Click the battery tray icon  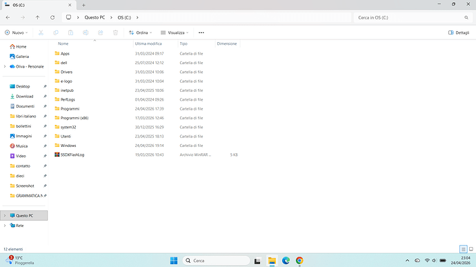(x=443, y=260)
